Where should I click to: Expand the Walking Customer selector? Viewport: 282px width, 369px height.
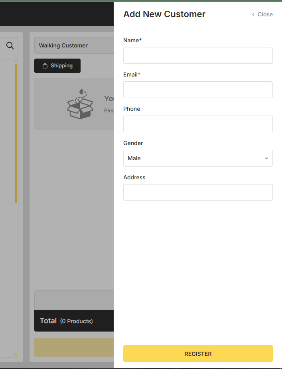[x=74, y=45]
